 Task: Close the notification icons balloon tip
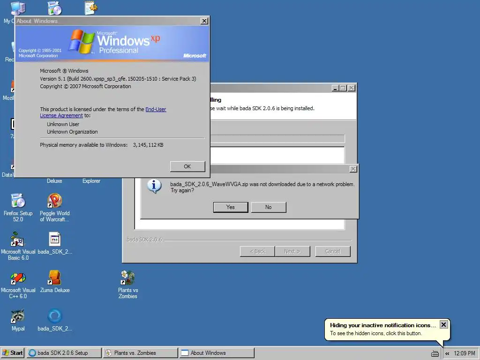click(x=443, y=324)
